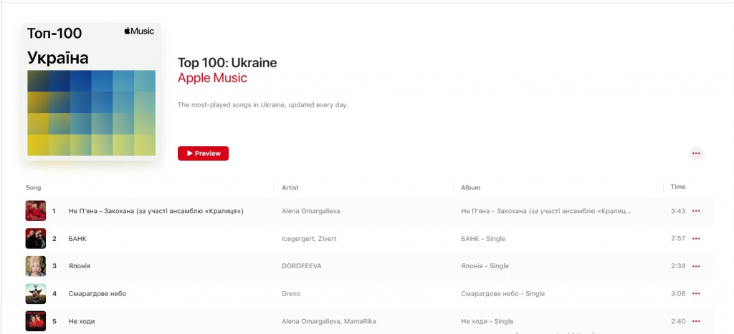The width and height of the screenshot is (734, 334).
Task: Open playlist more options menu beside Preview
Action: click(x=695, y=153)
